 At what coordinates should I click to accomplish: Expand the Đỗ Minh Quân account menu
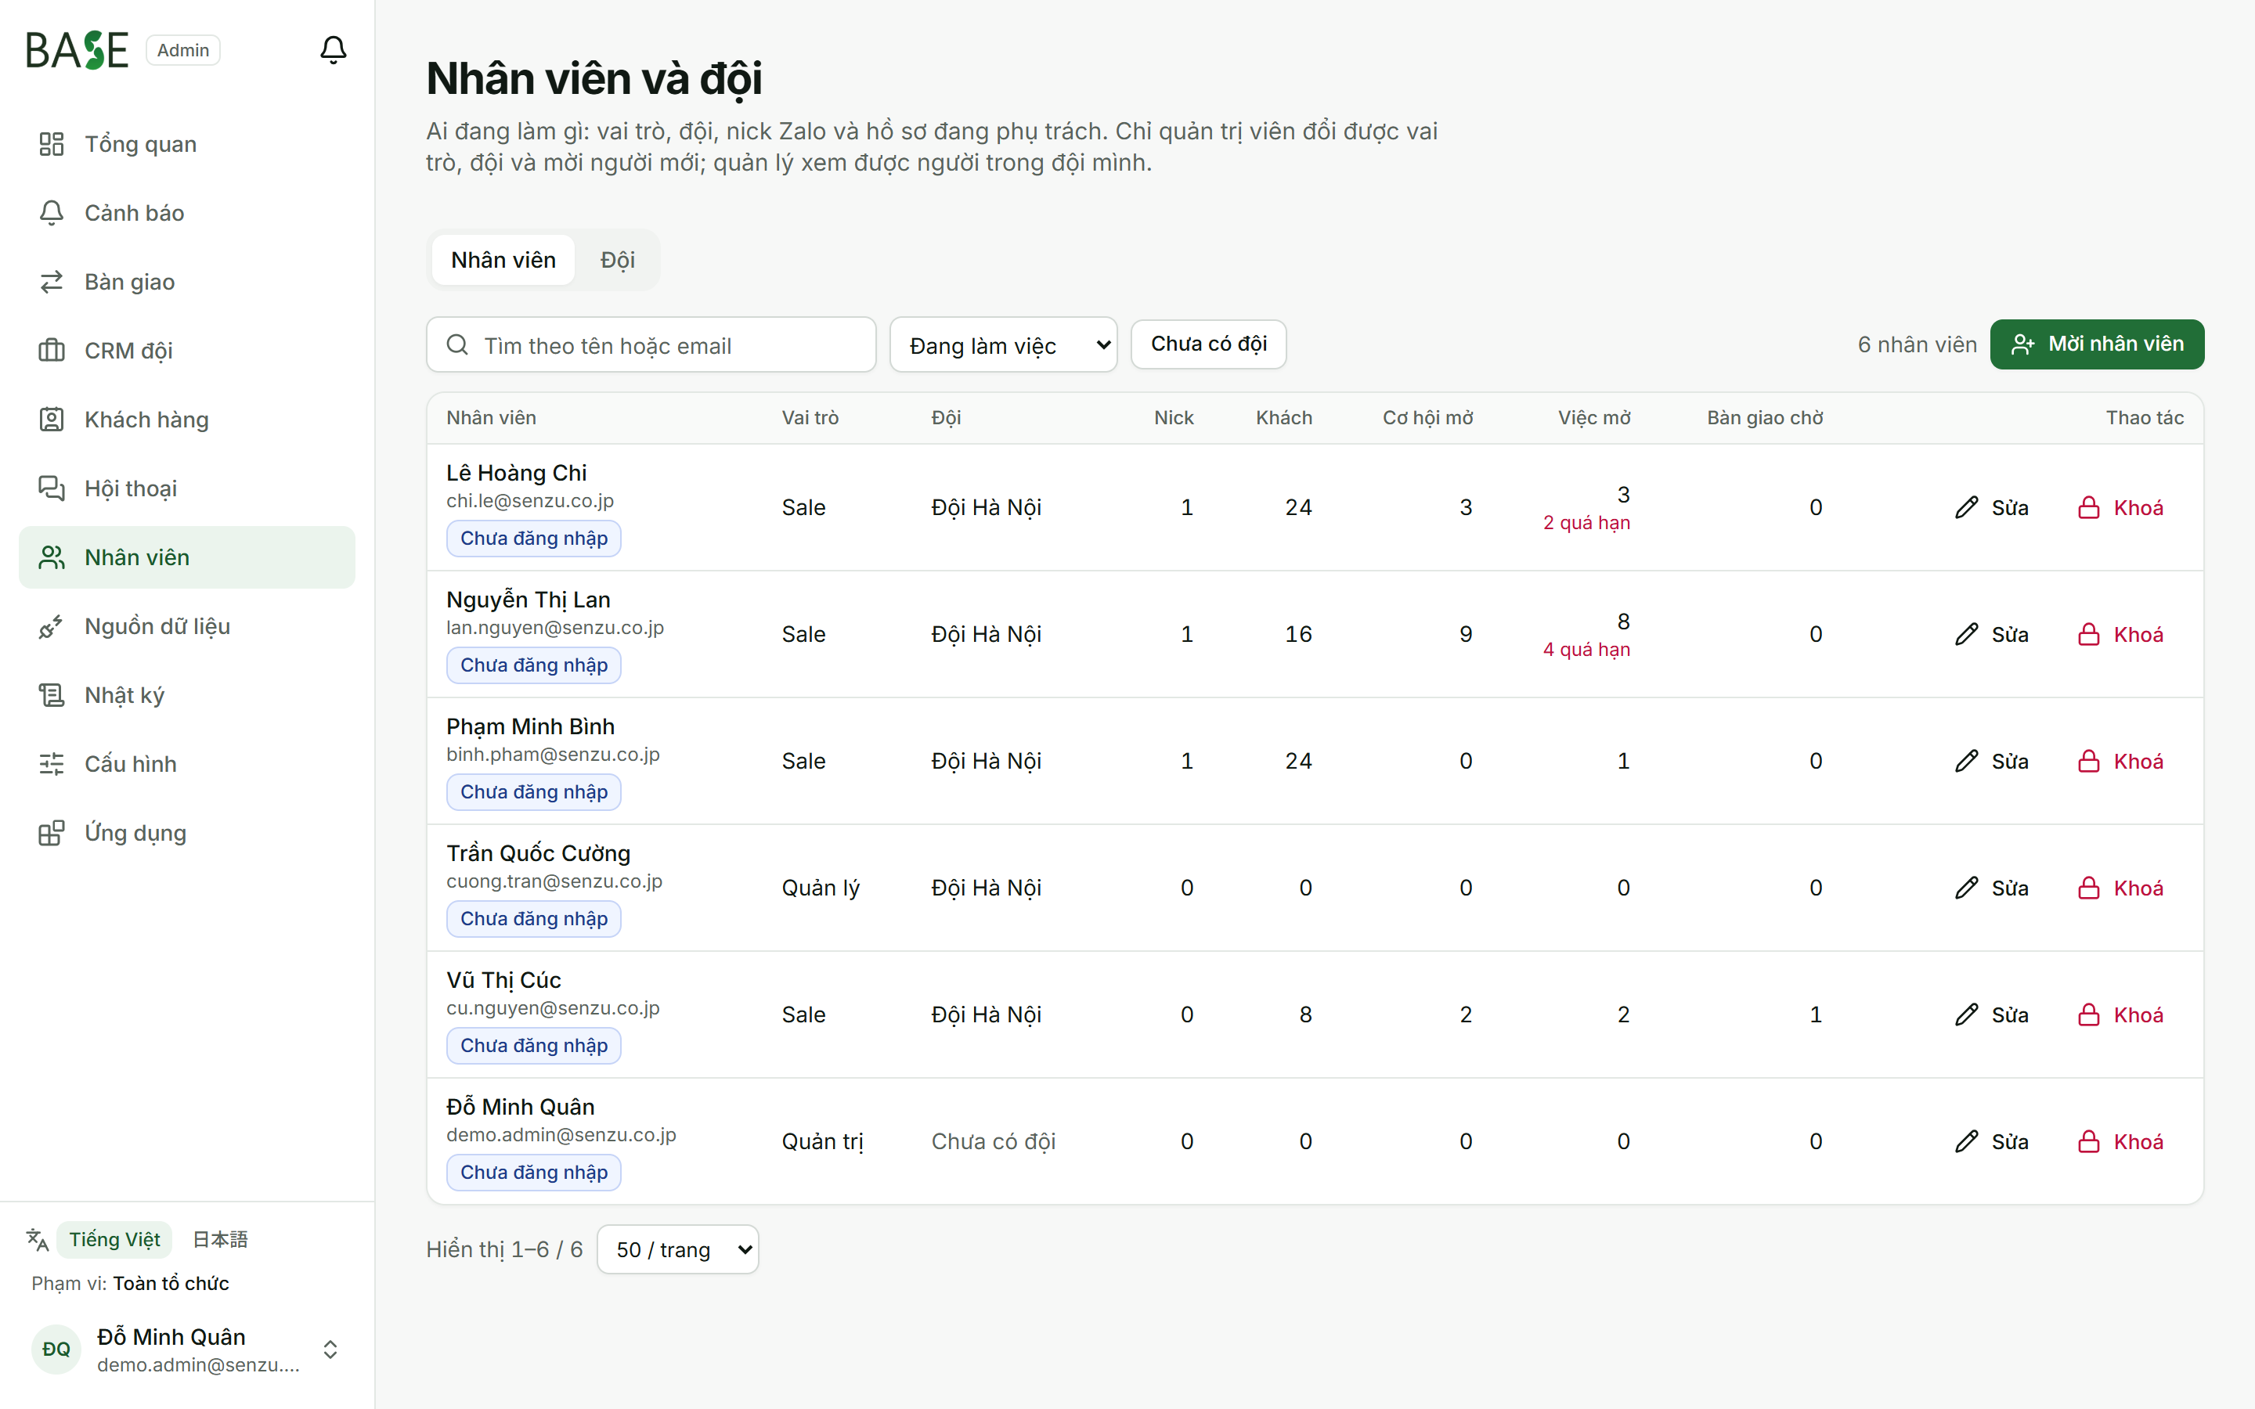tap(186, 1350)
